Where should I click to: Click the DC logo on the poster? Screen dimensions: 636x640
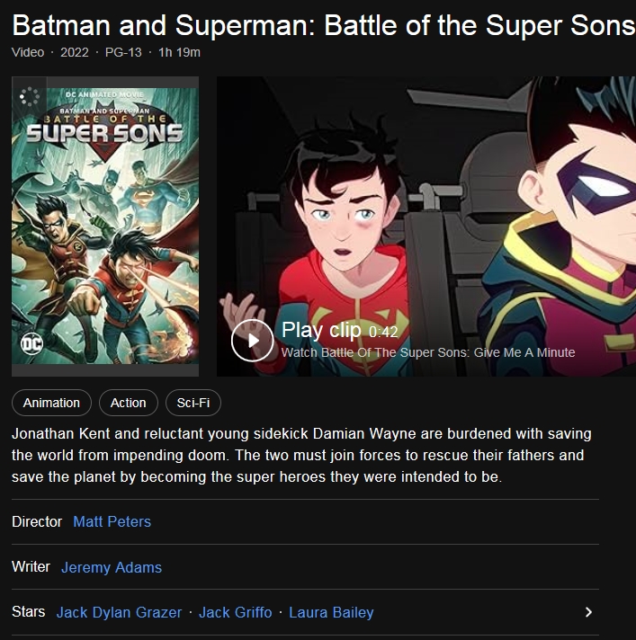point(31,344)
